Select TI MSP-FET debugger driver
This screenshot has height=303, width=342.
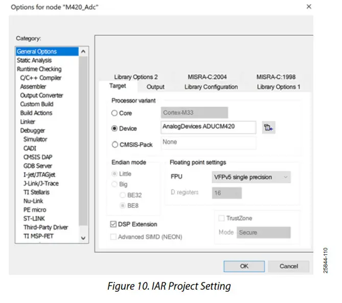click(x=47, y=236)
